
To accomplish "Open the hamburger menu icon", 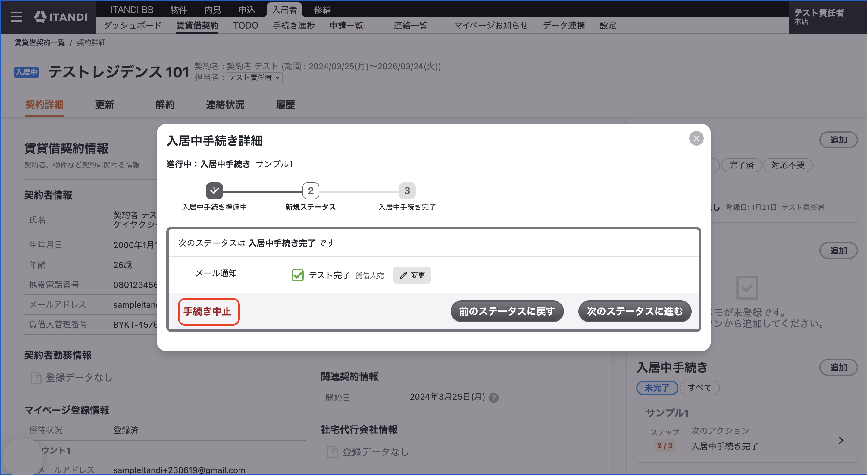I will coord(17,17).
